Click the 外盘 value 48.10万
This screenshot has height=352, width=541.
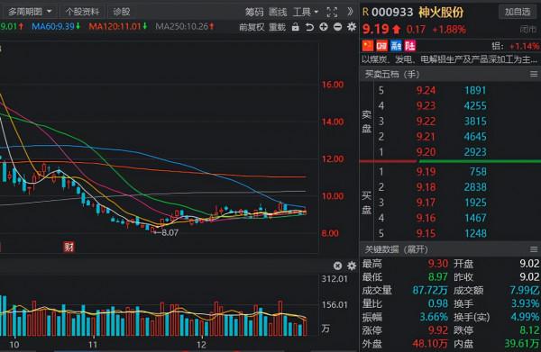(430, 343)
